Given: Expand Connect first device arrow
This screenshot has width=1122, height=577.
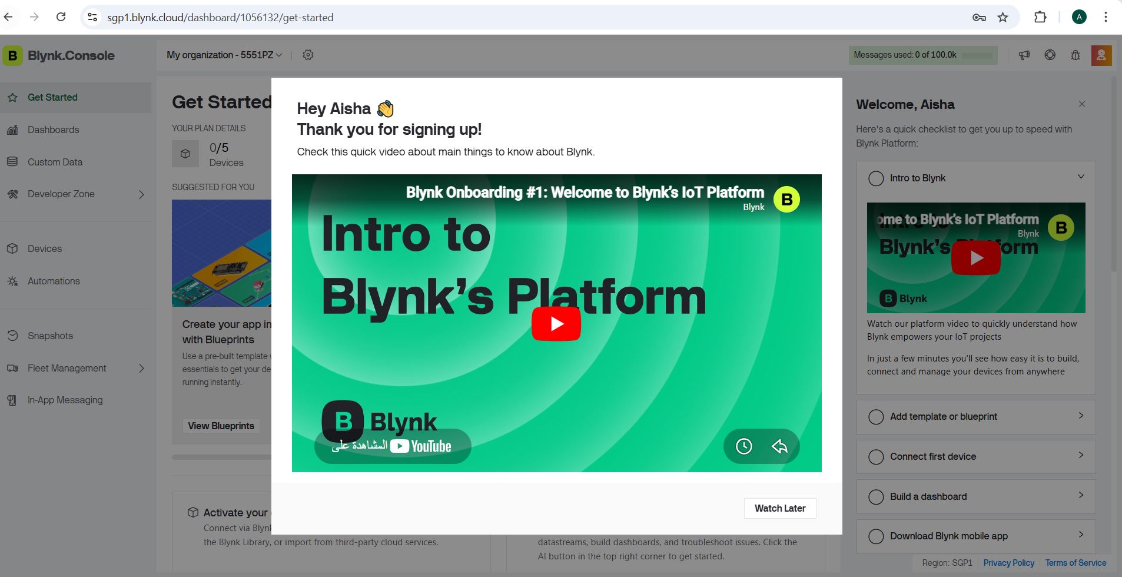Looking at the screenshot, I should [1081, 455].
